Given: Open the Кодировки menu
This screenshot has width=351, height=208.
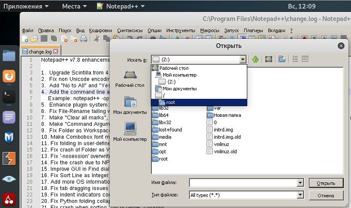Looking at the screenshot, I should click(x=100, y=30).
